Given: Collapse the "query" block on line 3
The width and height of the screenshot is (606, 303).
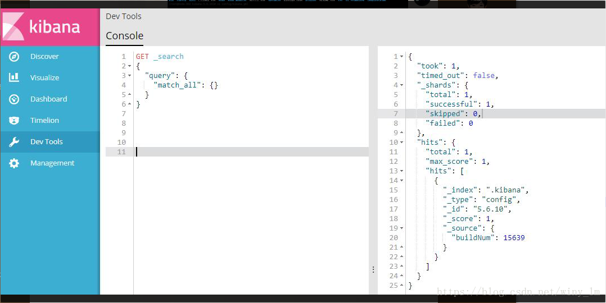Looking at the screenshot, I should click(129, 76).
